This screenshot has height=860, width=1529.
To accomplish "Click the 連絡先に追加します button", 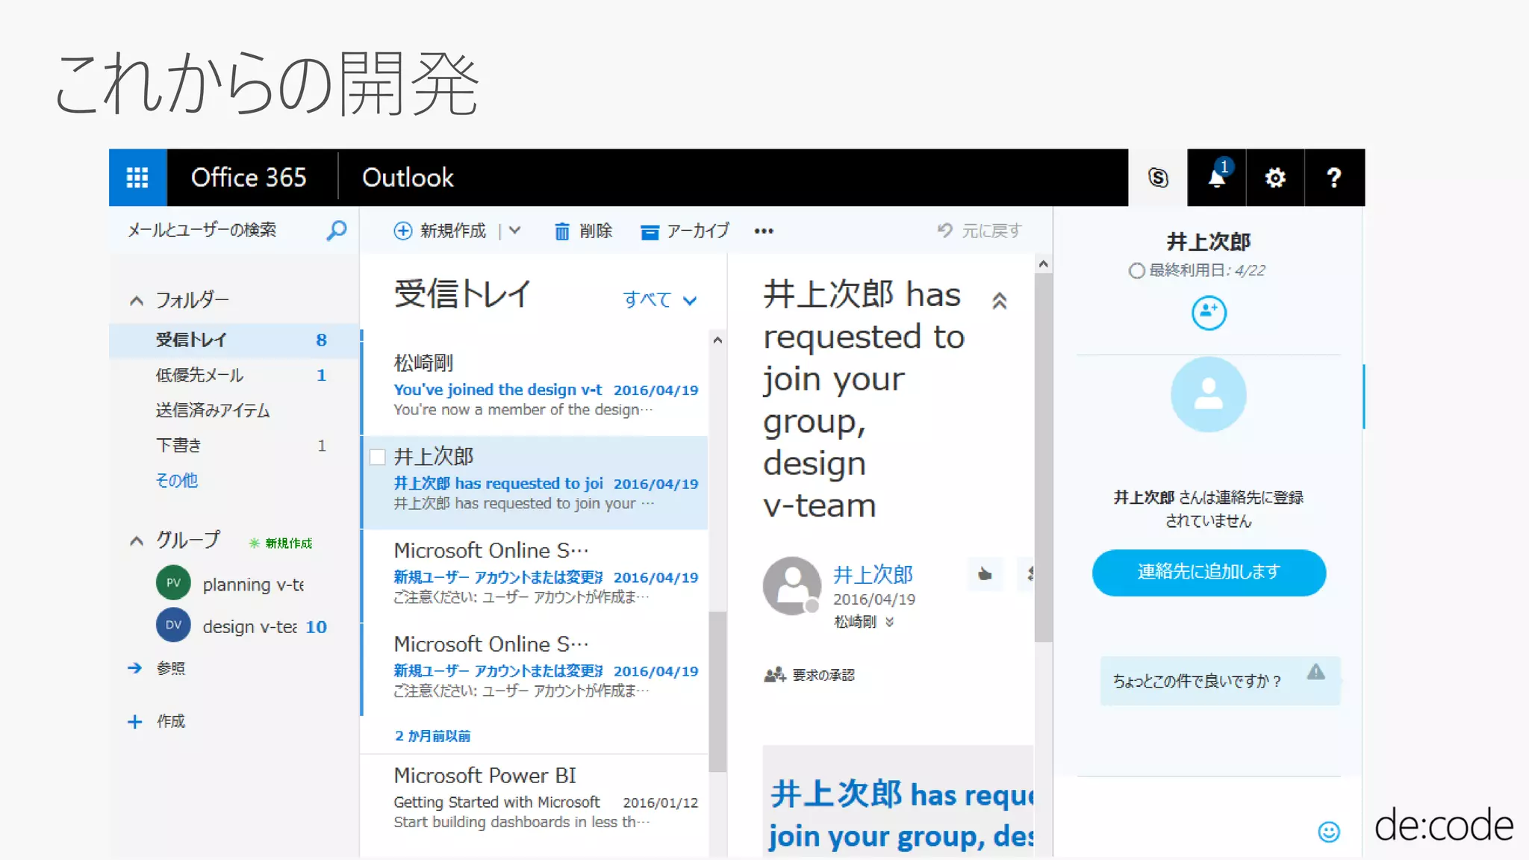I will pyautogui.click(x=1208, y=573).
